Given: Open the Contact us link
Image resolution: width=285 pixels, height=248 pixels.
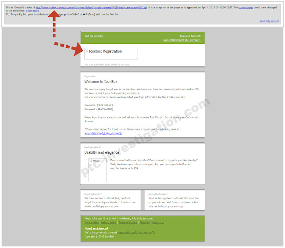Looking at the screenshot, I should click(x=158, y=223).
